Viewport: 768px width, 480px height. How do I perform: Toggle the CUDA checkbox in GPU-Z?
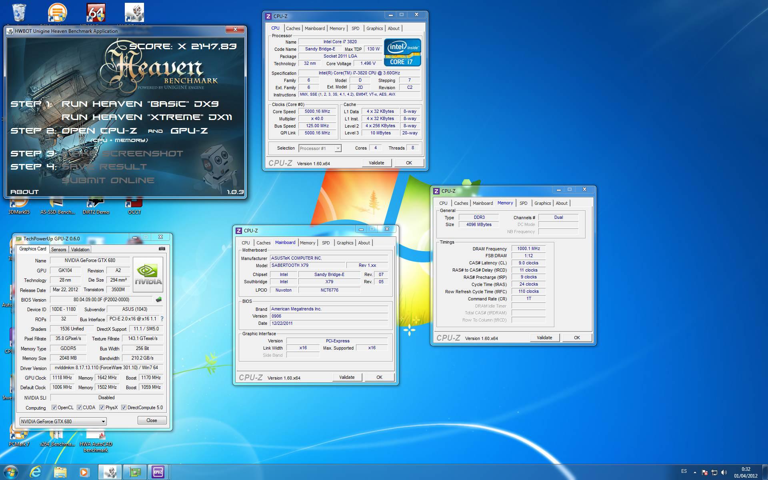79,408
